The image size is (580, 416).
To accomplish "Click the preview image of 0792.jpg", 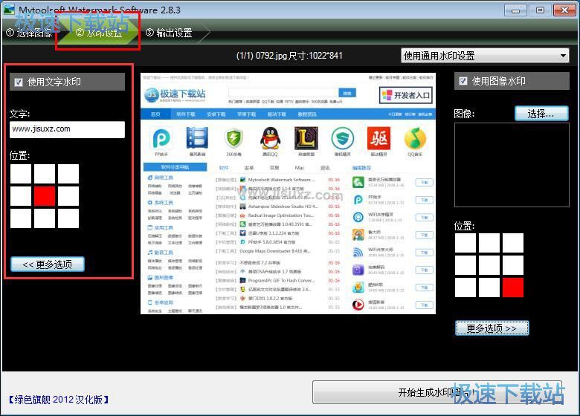I will [x=289, y=194].
